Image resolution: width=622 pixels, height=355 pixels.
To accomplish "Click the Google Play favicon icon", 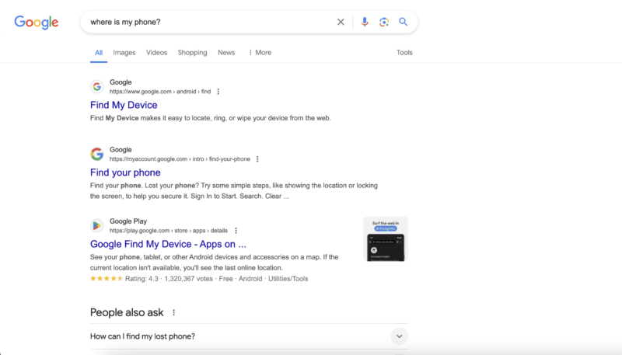I will pyautogui.click(x=96, y=225).
